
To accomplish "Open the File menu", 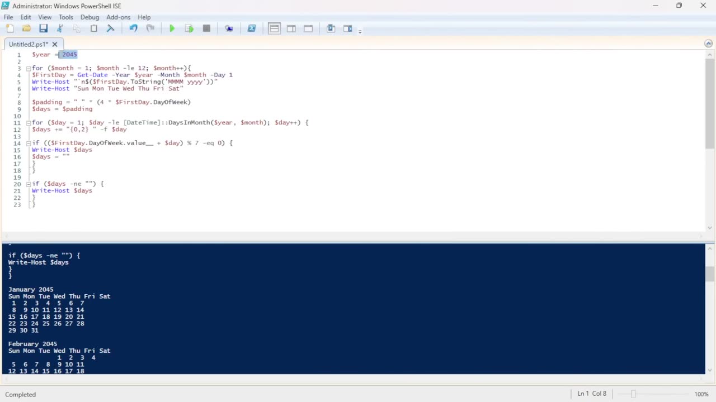I will 8,17.
